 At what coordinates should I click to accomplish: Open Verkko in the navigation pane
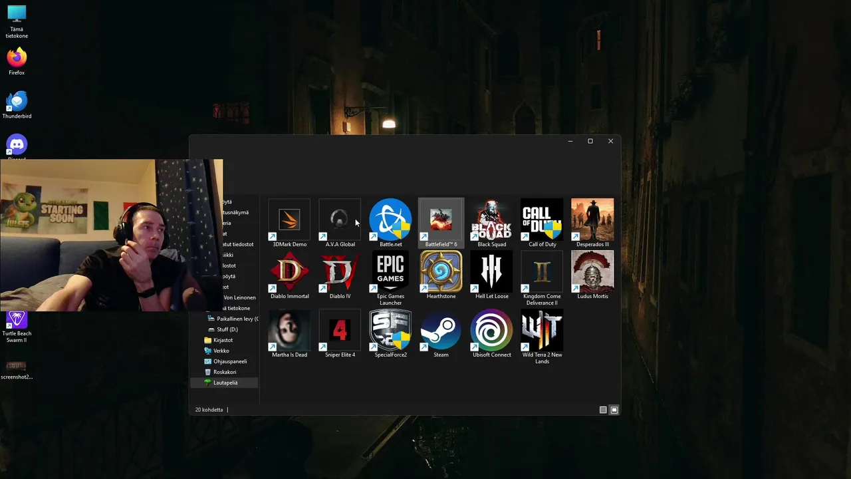(217, 351)
